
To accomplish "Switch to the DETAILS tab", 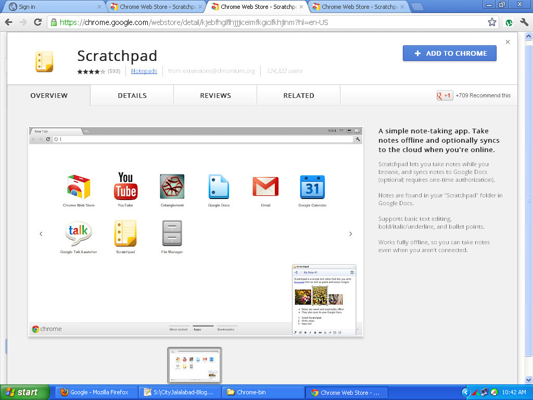I will [x=132, y=96].
